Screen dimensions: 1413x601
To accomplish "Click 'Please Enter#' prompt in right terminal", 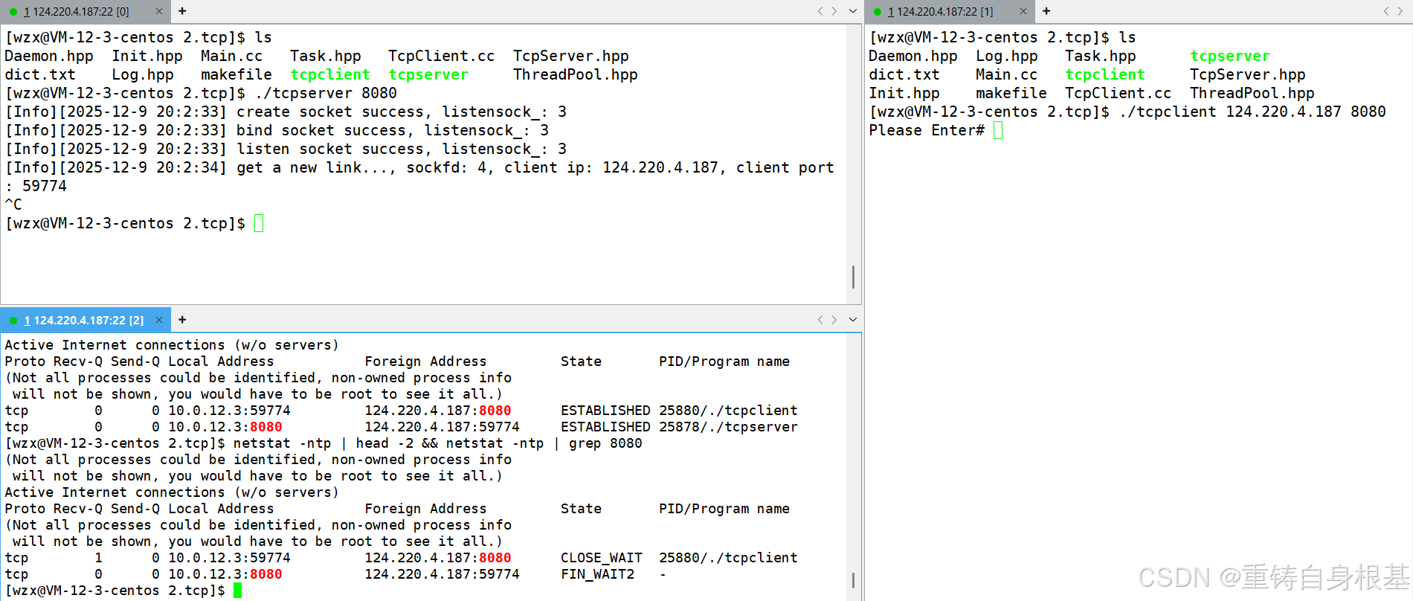I will click(x=927, y=130).
